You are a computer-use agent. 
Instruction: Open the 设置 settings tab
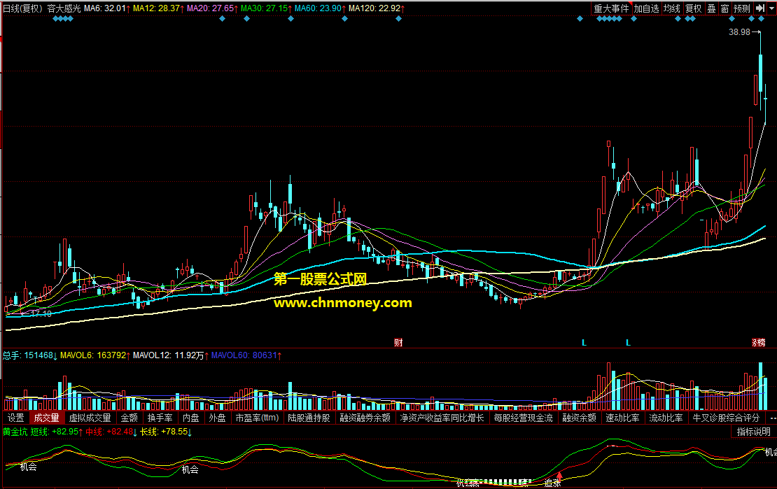tap(16, 418)
